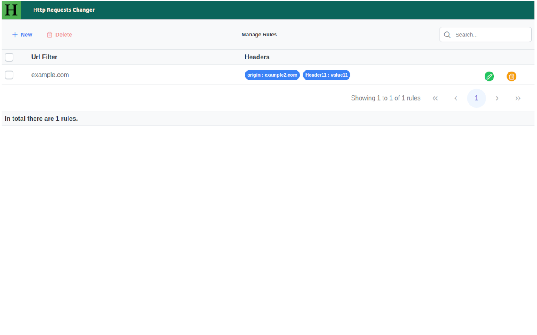Create a new rule with New button

click(22, 35)
